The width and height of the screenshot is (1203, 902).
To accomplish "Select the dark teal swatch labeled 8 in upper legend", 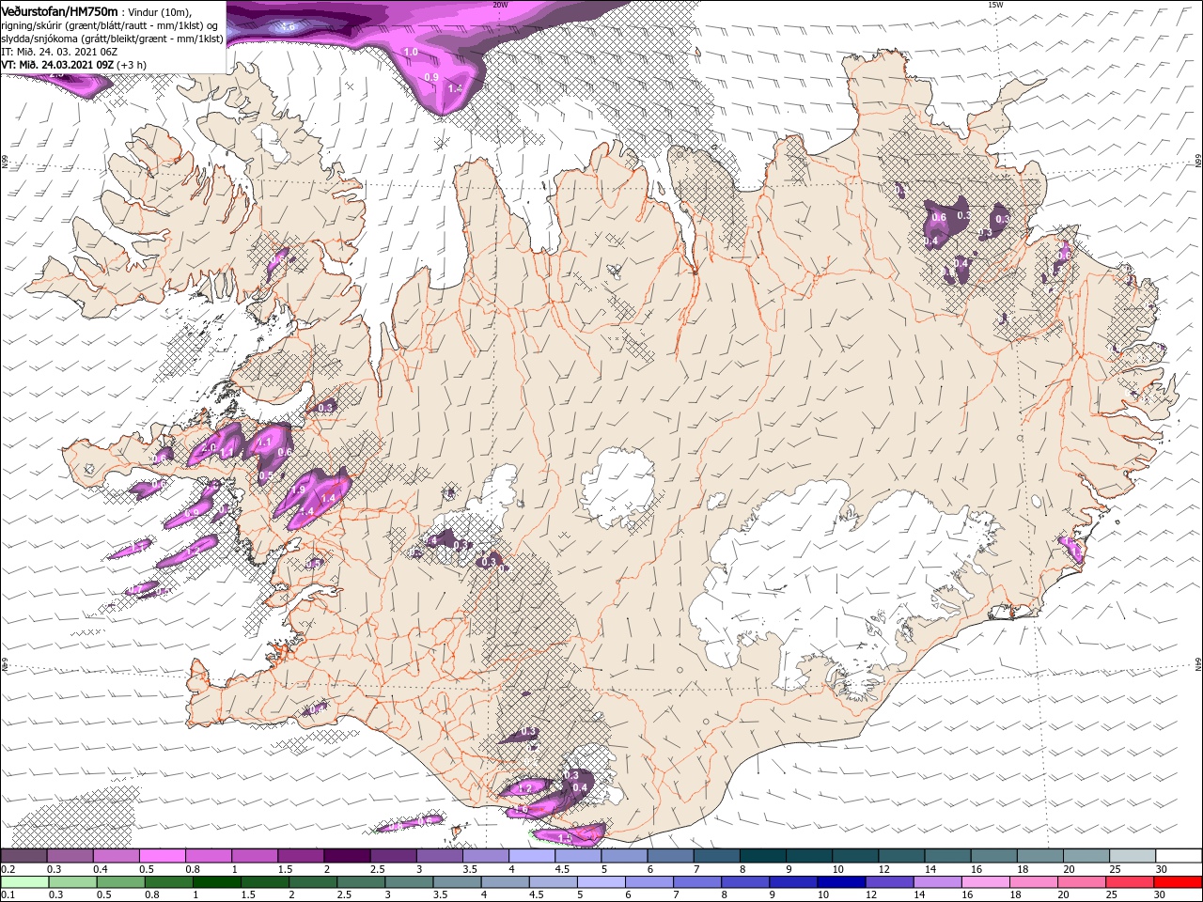I will coord(763,855).
